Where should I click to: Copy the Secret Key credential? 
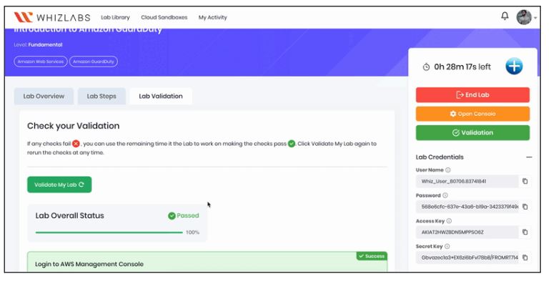pyautogui.click(x=525, y=258)
